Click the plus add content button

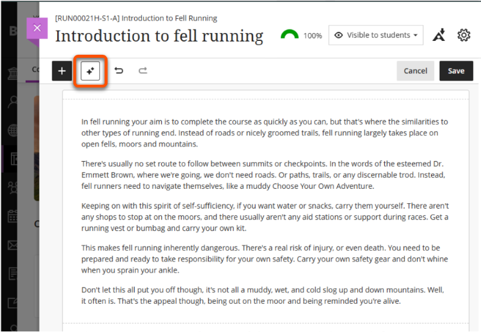[x=62, y=71]
